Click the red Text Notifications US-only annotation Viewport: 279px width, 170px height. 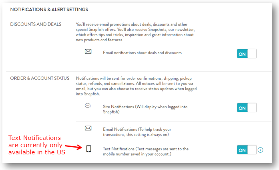click(37, 145)
